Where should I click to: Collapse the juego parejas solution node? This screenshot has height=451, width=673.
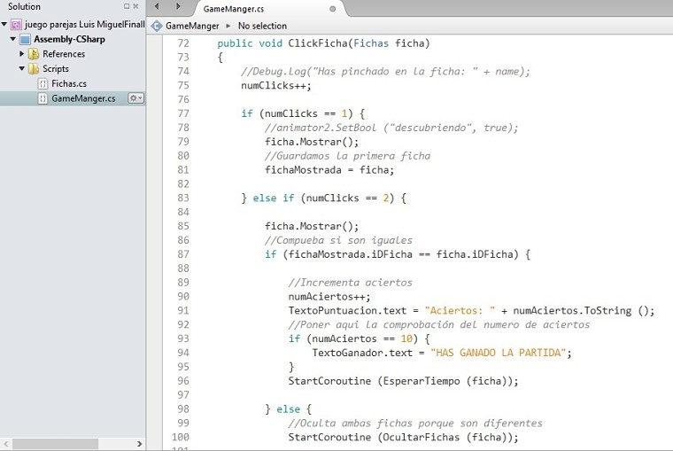[4, 25]
